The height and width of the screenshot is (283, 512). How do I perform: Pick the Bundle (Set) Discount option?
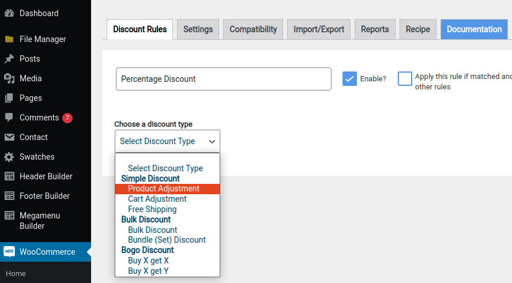[167, 240]
